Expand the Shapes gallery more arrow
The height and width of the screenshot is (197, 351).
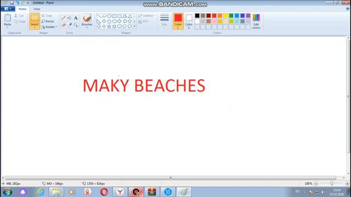tap(134, 27)
